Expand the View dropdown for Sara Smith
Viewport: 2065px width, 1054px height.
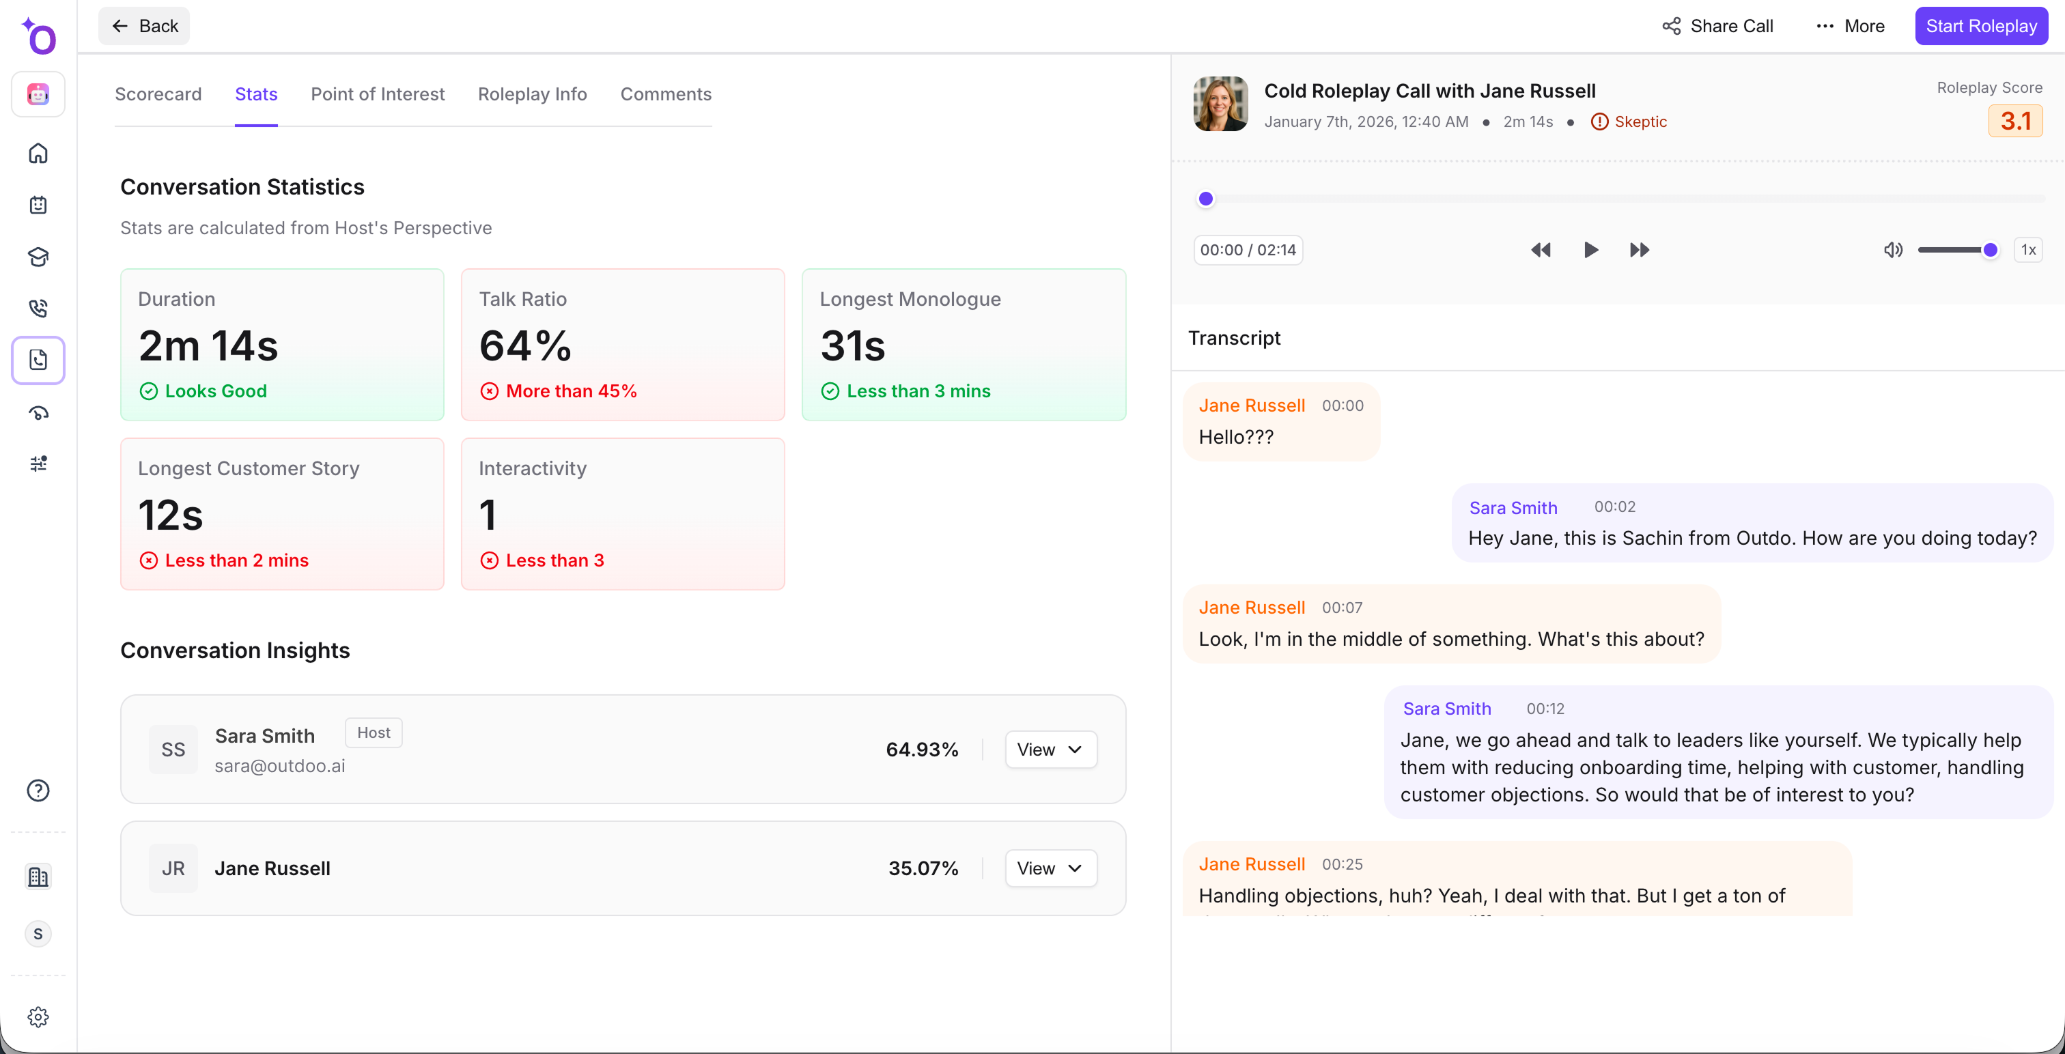tap(1050, 750)
